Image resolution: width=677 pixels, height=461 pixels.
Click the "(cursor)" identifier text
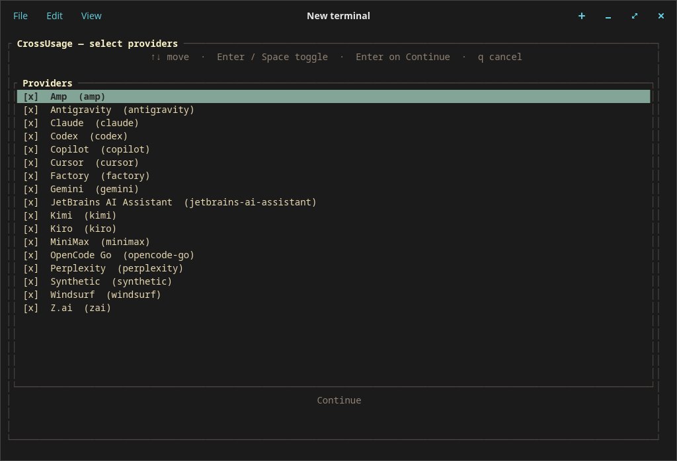[x=117, y=162]
